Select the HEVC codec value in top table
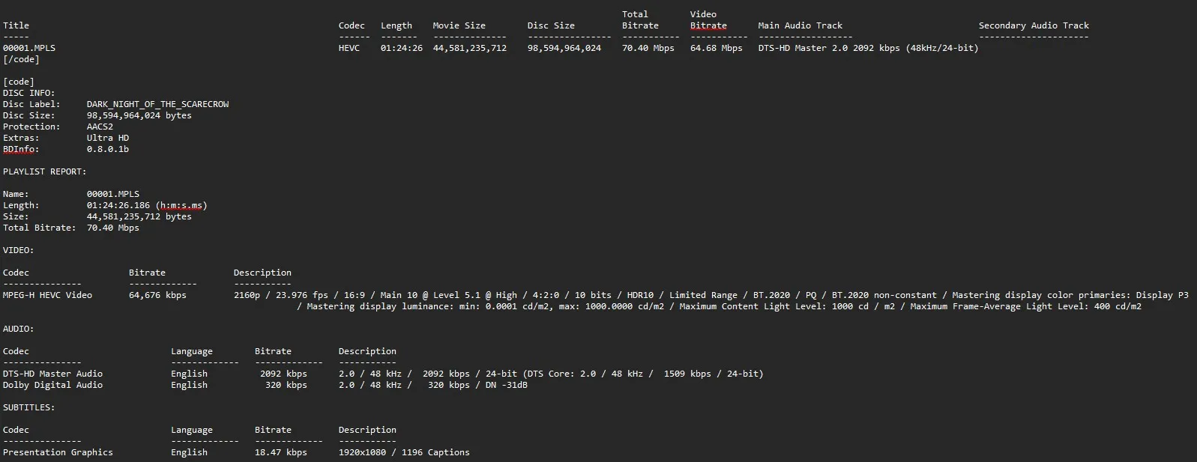This screenshot has height=462, width=1197. pyautogui.click(x=349, y=48)
